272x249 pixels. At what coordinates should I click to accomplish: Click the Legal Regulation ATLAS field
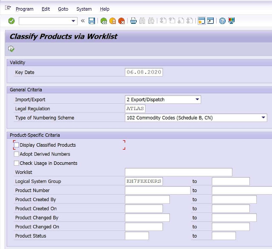pyautogui.click(x=135, y=109)
